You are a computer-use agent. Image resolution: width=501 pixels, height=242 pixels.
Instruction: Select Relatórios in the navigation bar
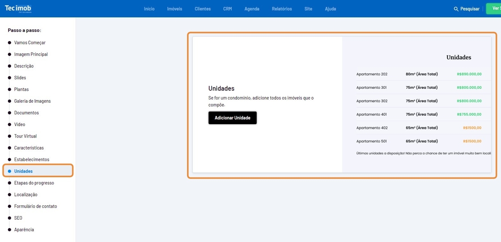coord(281,9)
